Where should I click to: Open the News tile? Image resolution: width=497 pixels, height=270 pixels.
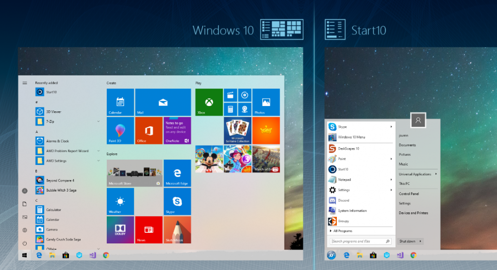tap(149, 230)
